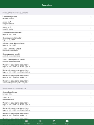Open Cerere inregistrare Persoane juridice

(x=47, y=17)
